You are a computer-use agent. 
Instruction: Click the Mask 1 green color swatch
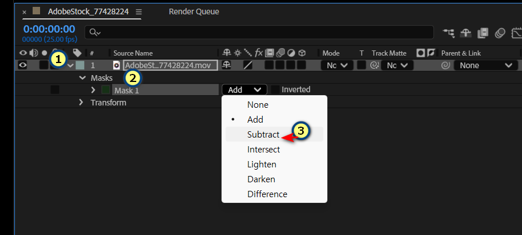(x=105, y=89)
